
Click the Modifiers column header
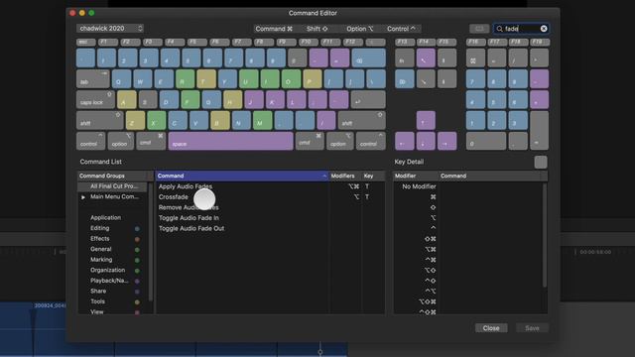[345, 176]
